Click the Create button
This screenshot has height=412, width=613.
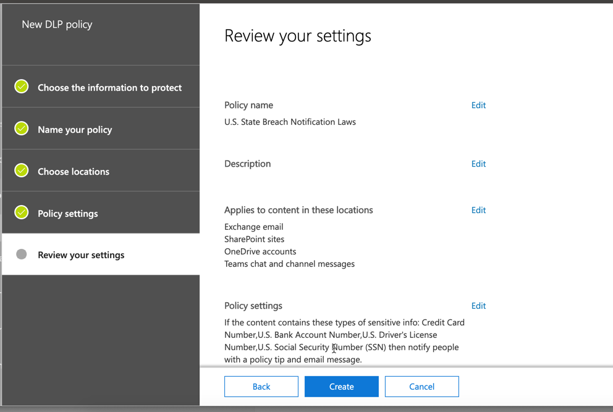tap(342, 387)
